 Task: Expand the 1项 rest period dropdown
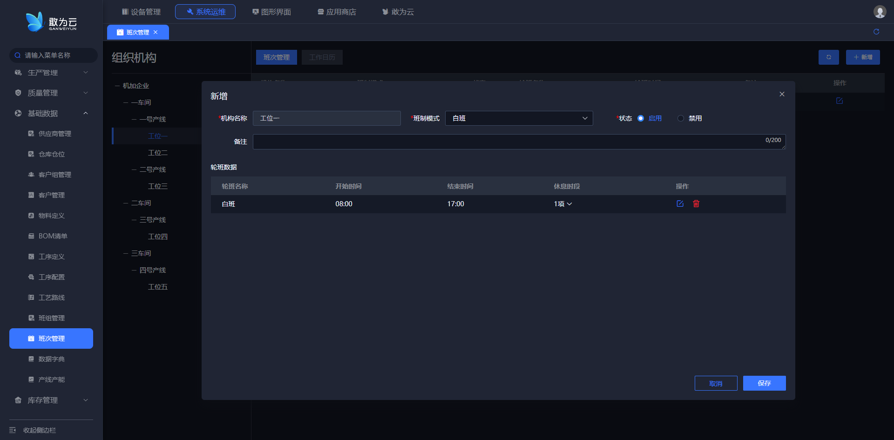click(562, 204)
